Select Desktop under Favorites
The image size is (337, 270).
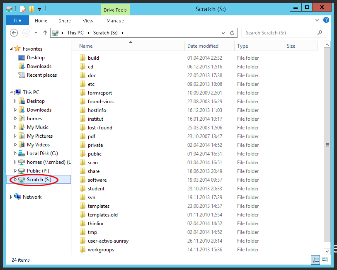tap(36, 58)
